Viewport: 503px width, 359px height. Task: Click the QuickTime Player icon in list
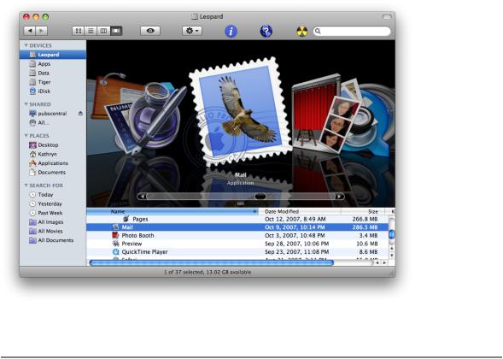point(115,252)
